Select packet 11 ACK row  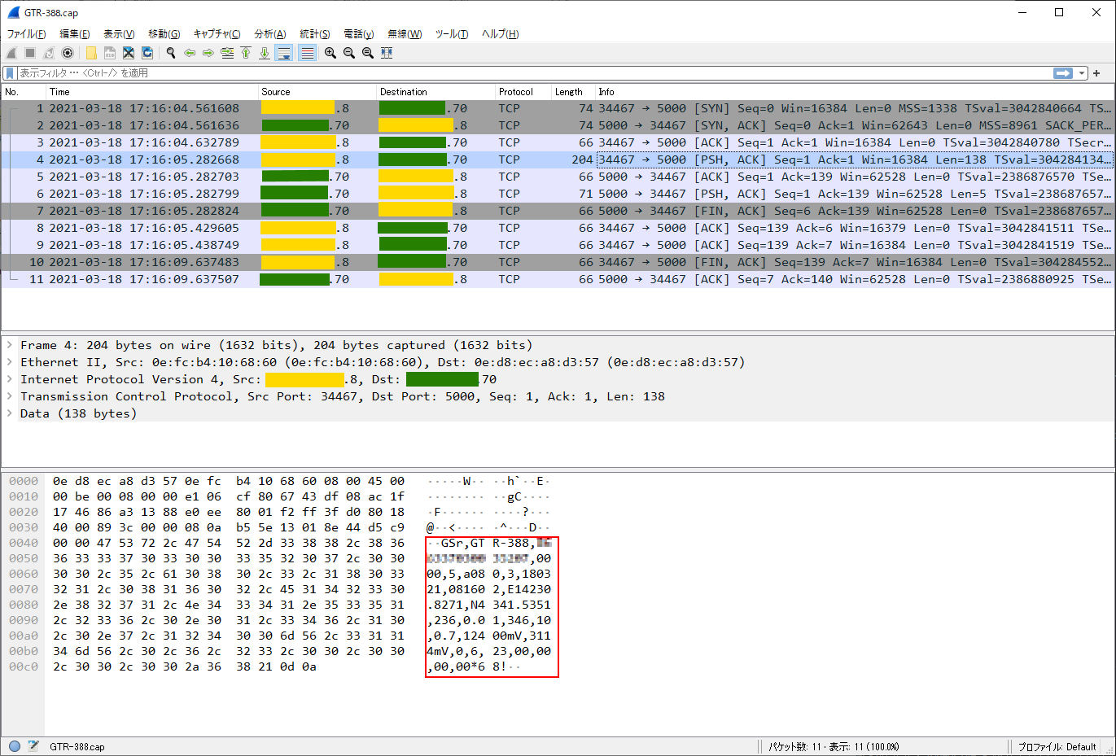[x=558, y=279]
